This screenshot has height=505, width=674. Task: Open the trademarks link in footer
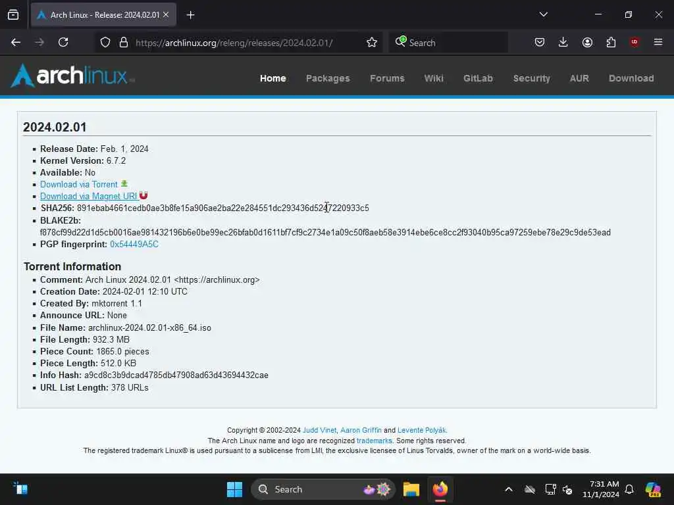[374, 441]
